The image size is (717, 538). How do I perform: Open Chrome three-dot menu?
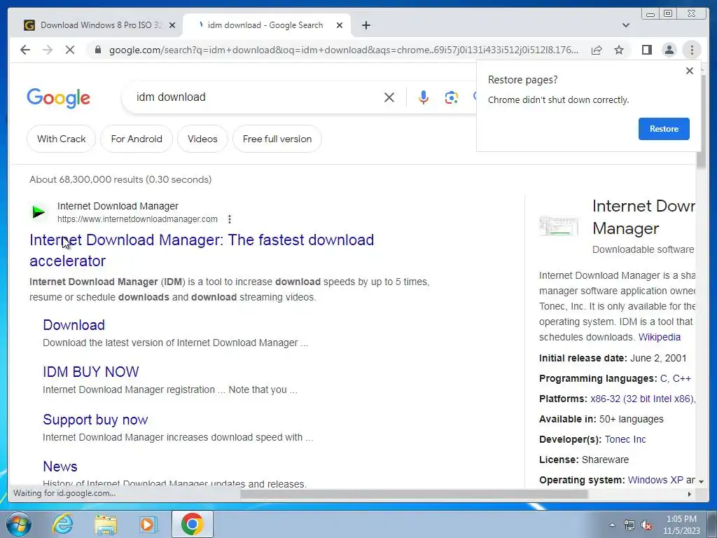tap(692, 50)
